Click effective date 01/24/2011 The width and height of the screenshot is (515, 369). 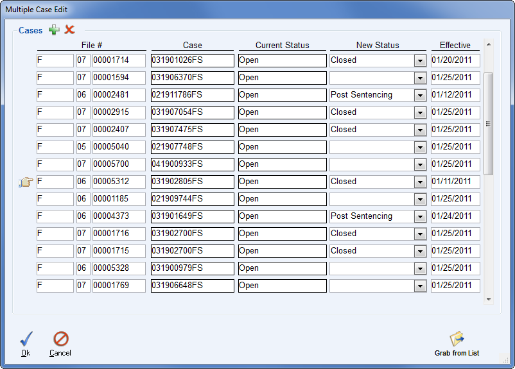point(455,217)
